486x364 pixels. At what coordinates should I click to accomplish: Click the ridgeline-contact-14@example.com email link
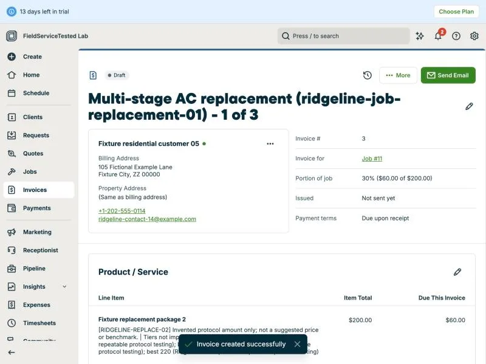[147, 219]
